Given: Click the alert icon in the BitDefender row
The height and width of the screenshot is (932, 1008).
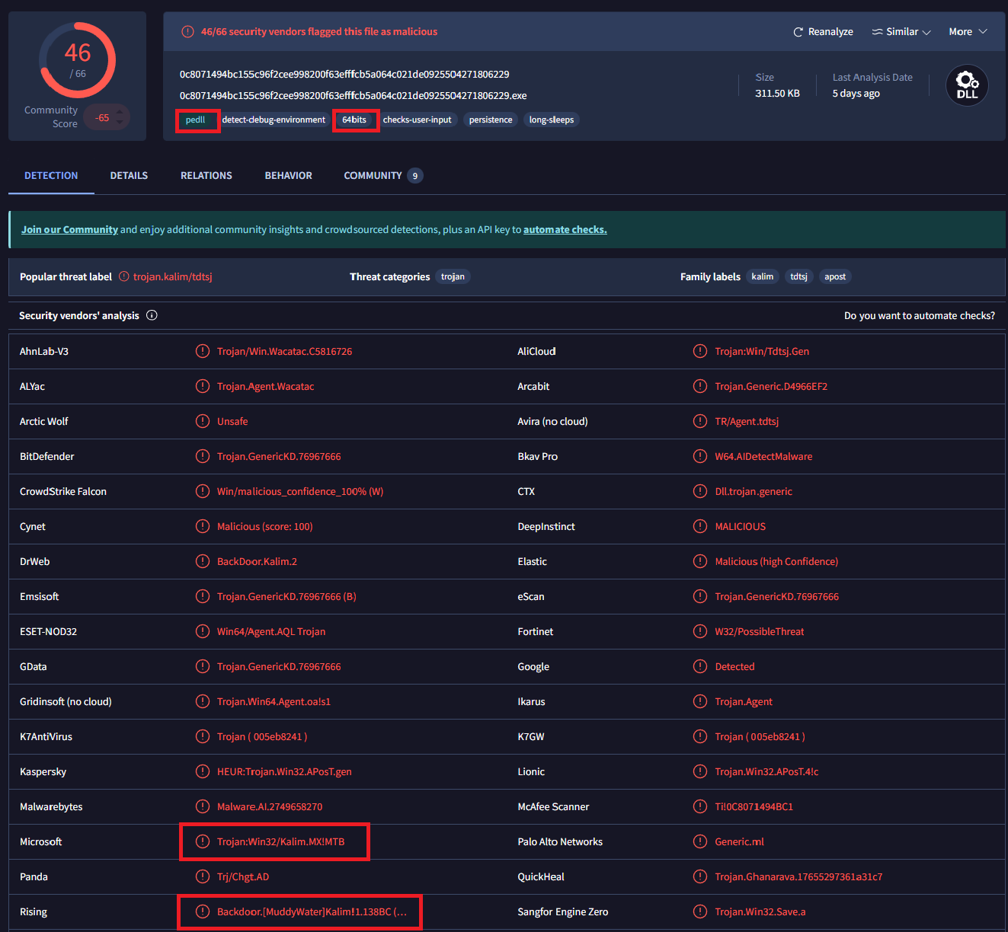Looking at the screenshot, I should pyautogui.click(x=203, y=456).
